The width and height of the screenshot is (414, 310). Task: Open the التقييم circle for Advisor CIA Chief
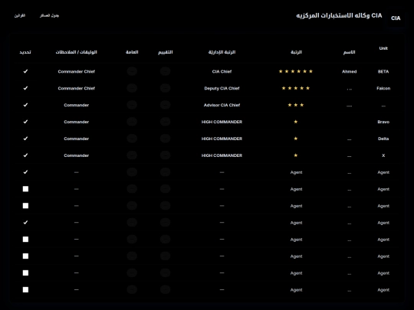point(166,105)
